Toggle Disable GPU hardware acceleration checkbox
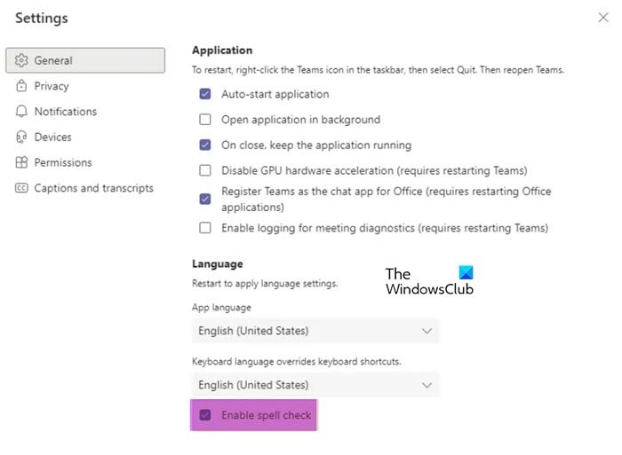622x455 pixels. [205, 170]
